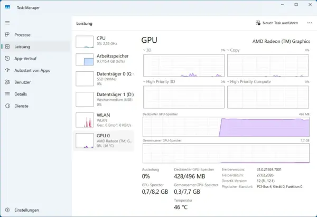Open Einstellungen at the bottom
This screenshot has height=217, width=317.
click(x=36, y=210)
